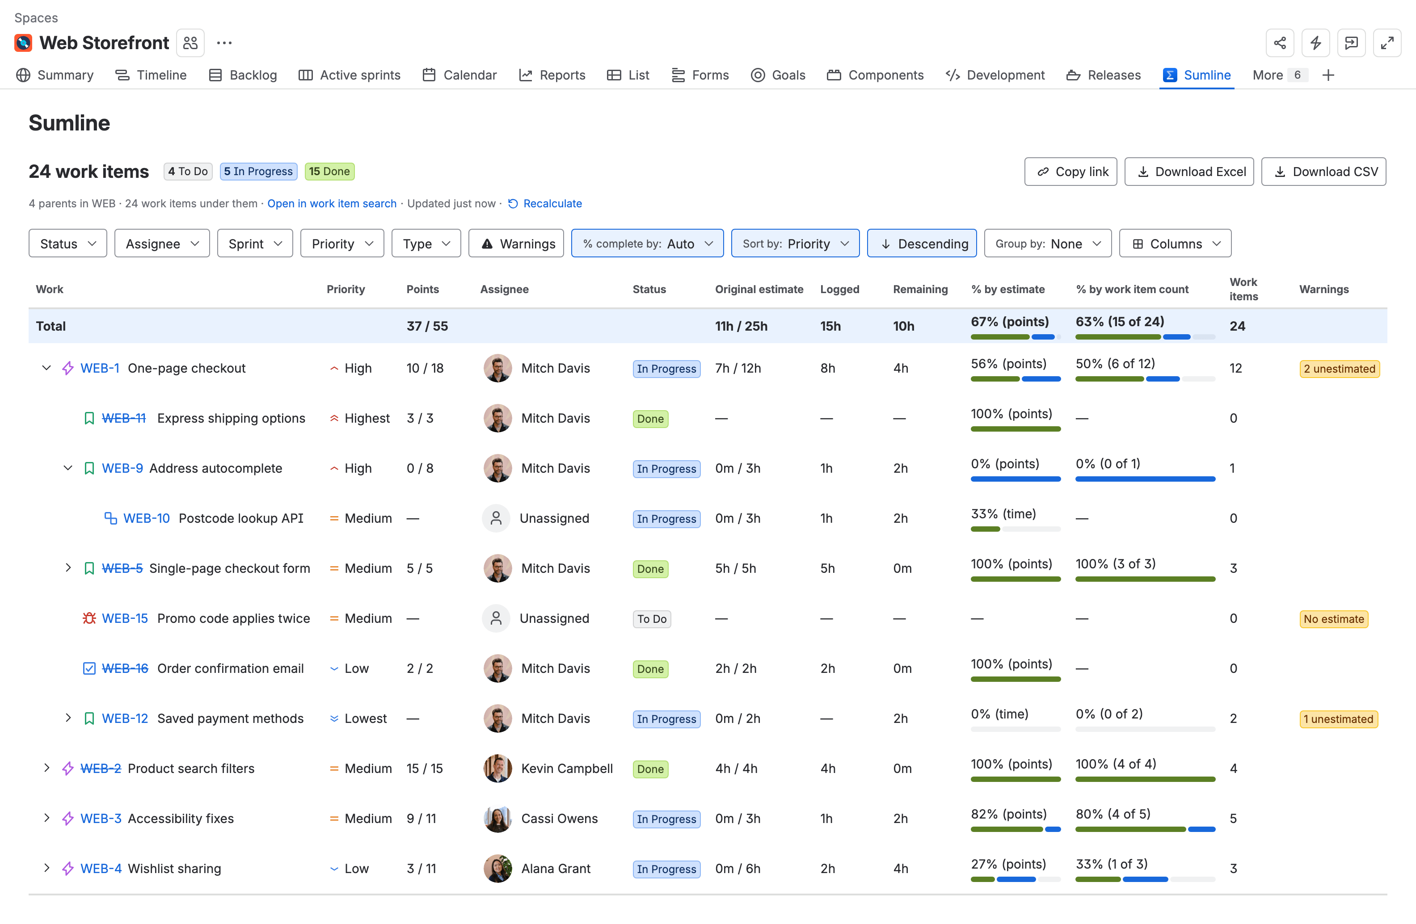Open the Status filter dropdown
This screenshot has width=1416, height=924.
pos(68,243)
